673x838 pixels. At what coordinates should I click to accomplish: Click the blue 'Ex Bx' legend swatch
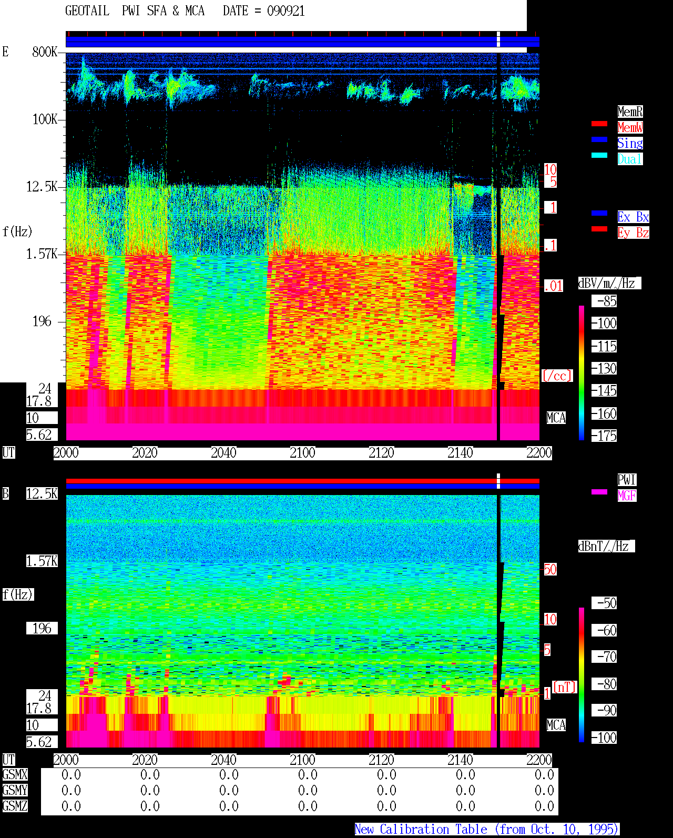point(599,213)
